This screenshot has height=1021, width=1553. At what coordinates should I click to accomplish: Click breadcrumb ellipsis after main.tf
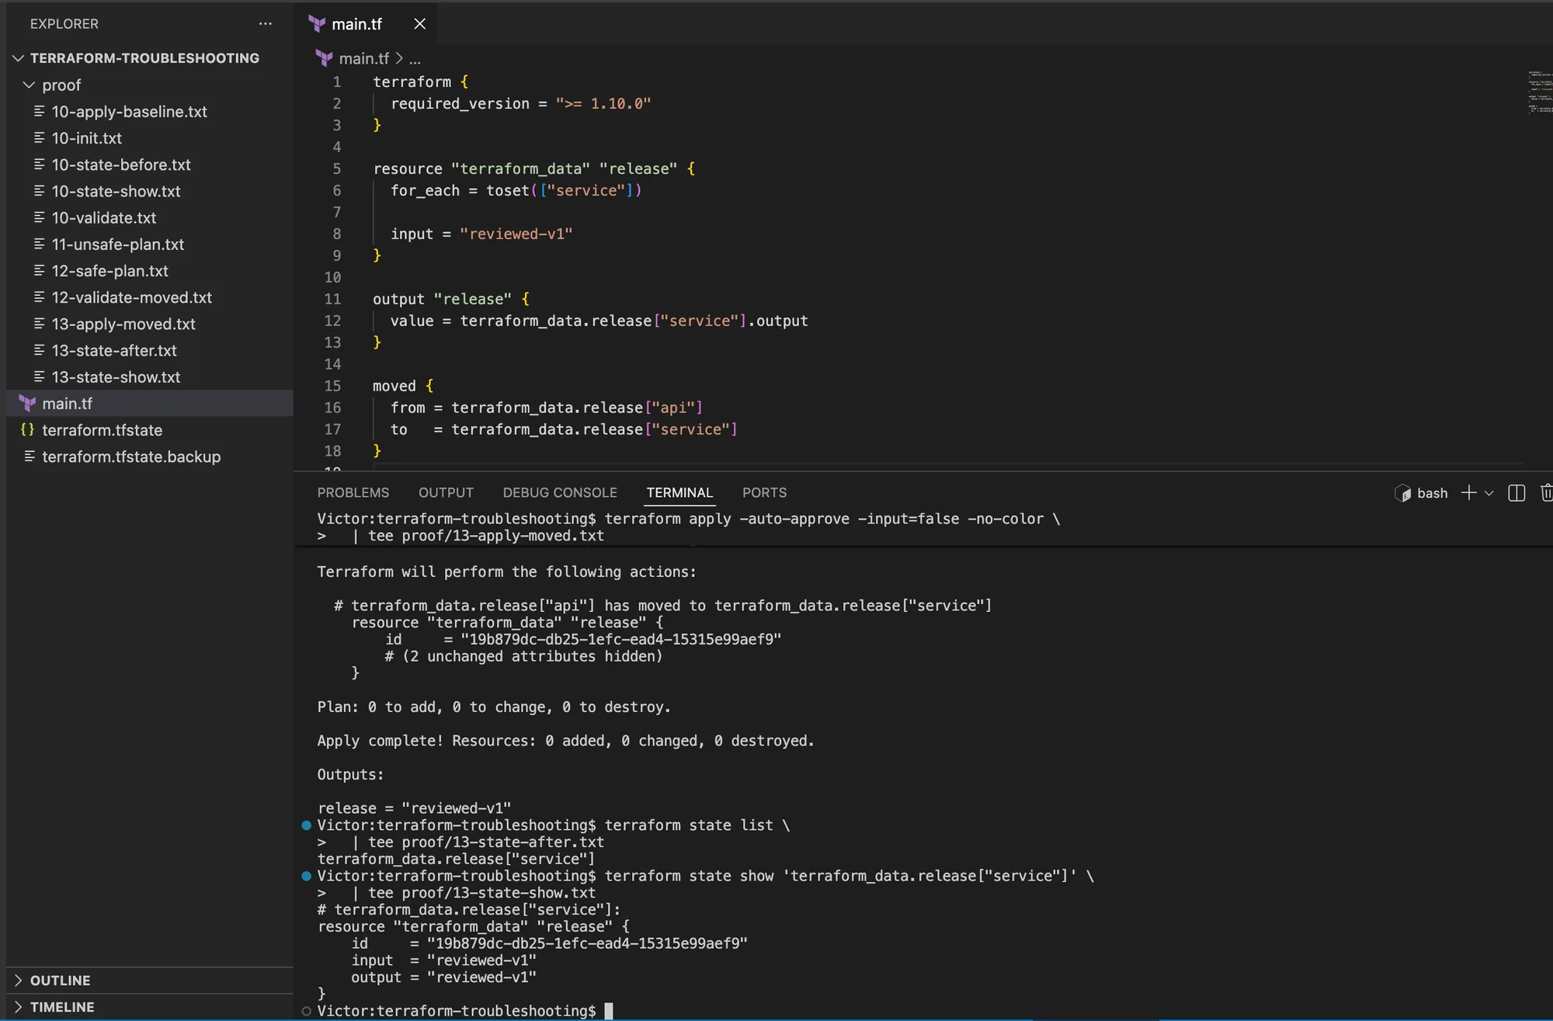(x=415, y=59)
